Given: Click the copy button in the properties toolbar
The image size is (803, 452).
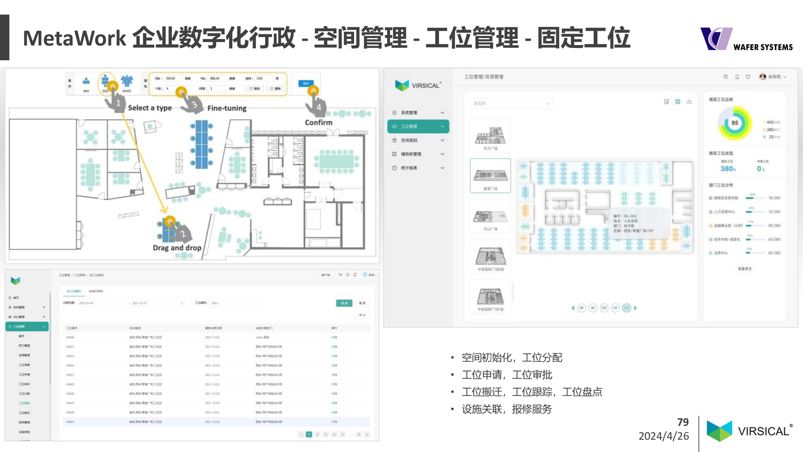Looking at the screenshot, I should click(x=255, y=88).
